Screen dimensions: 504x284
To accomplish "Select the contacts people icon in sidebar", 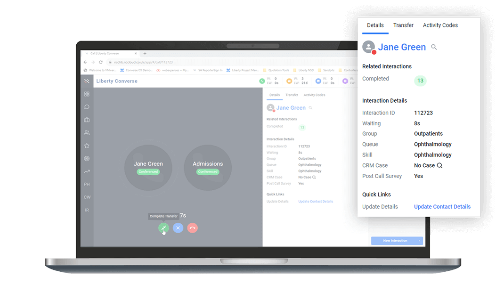I will point(86,133).
